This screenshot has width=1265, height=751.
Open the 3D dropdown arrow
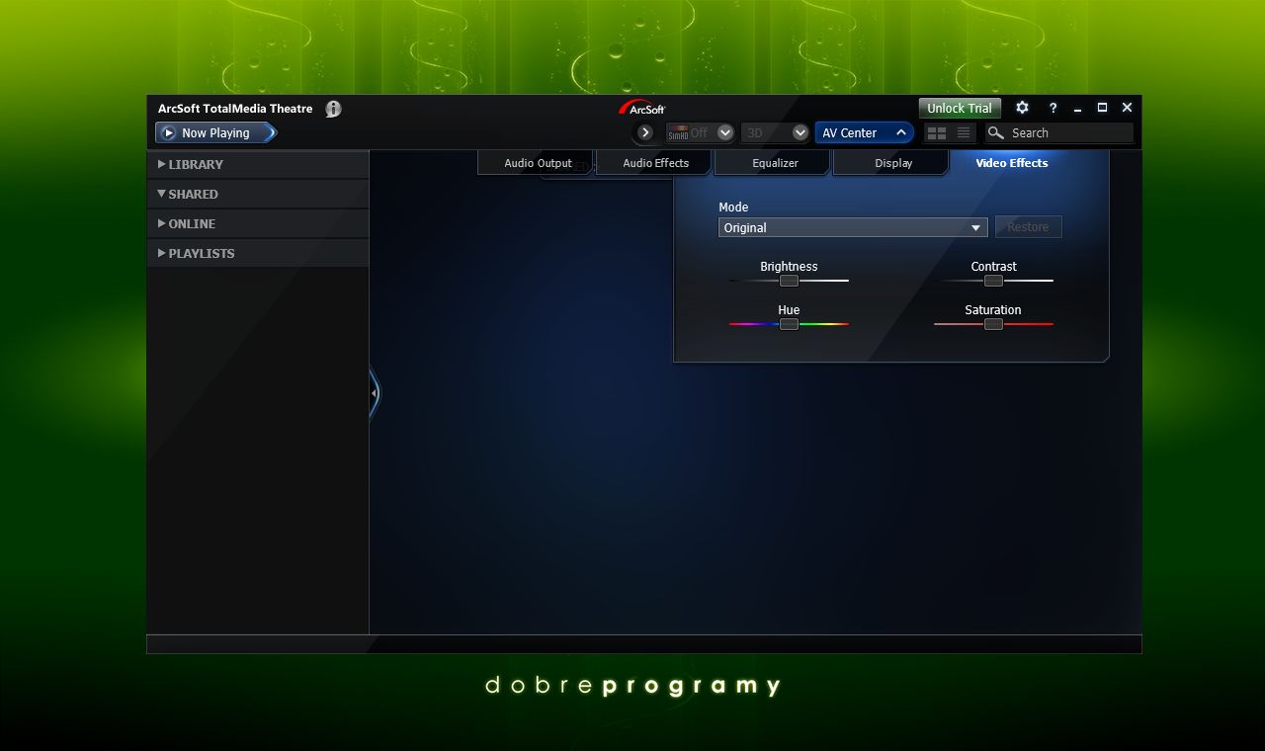pos(801,132)
